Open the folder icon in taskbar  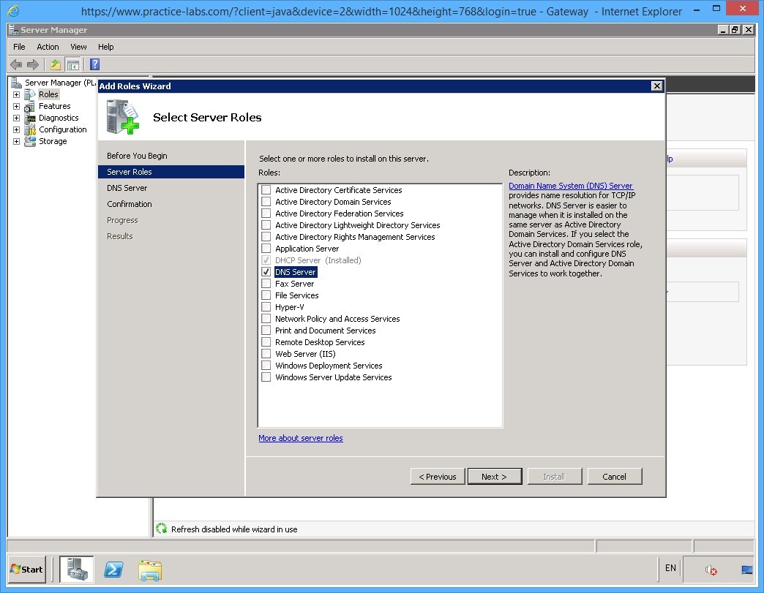150,570
